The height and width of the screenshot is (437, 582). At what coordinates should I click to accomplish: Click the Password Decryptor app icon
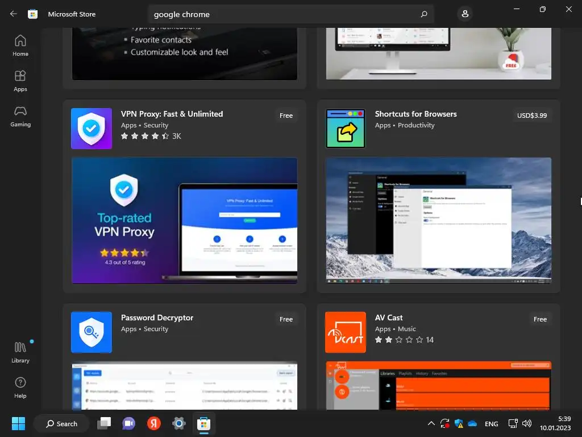tap(92, 332)
